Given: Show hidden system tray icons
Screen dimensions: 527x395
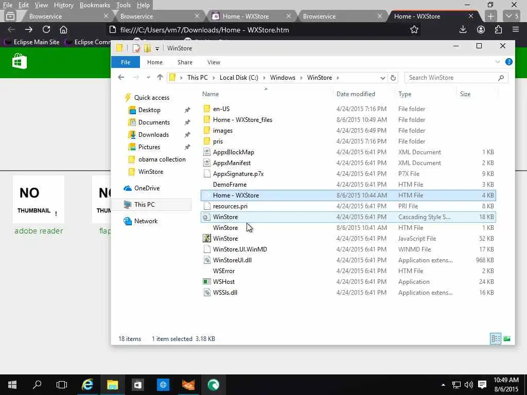Looking at the screenshot, I should click(x=443, y=385).
